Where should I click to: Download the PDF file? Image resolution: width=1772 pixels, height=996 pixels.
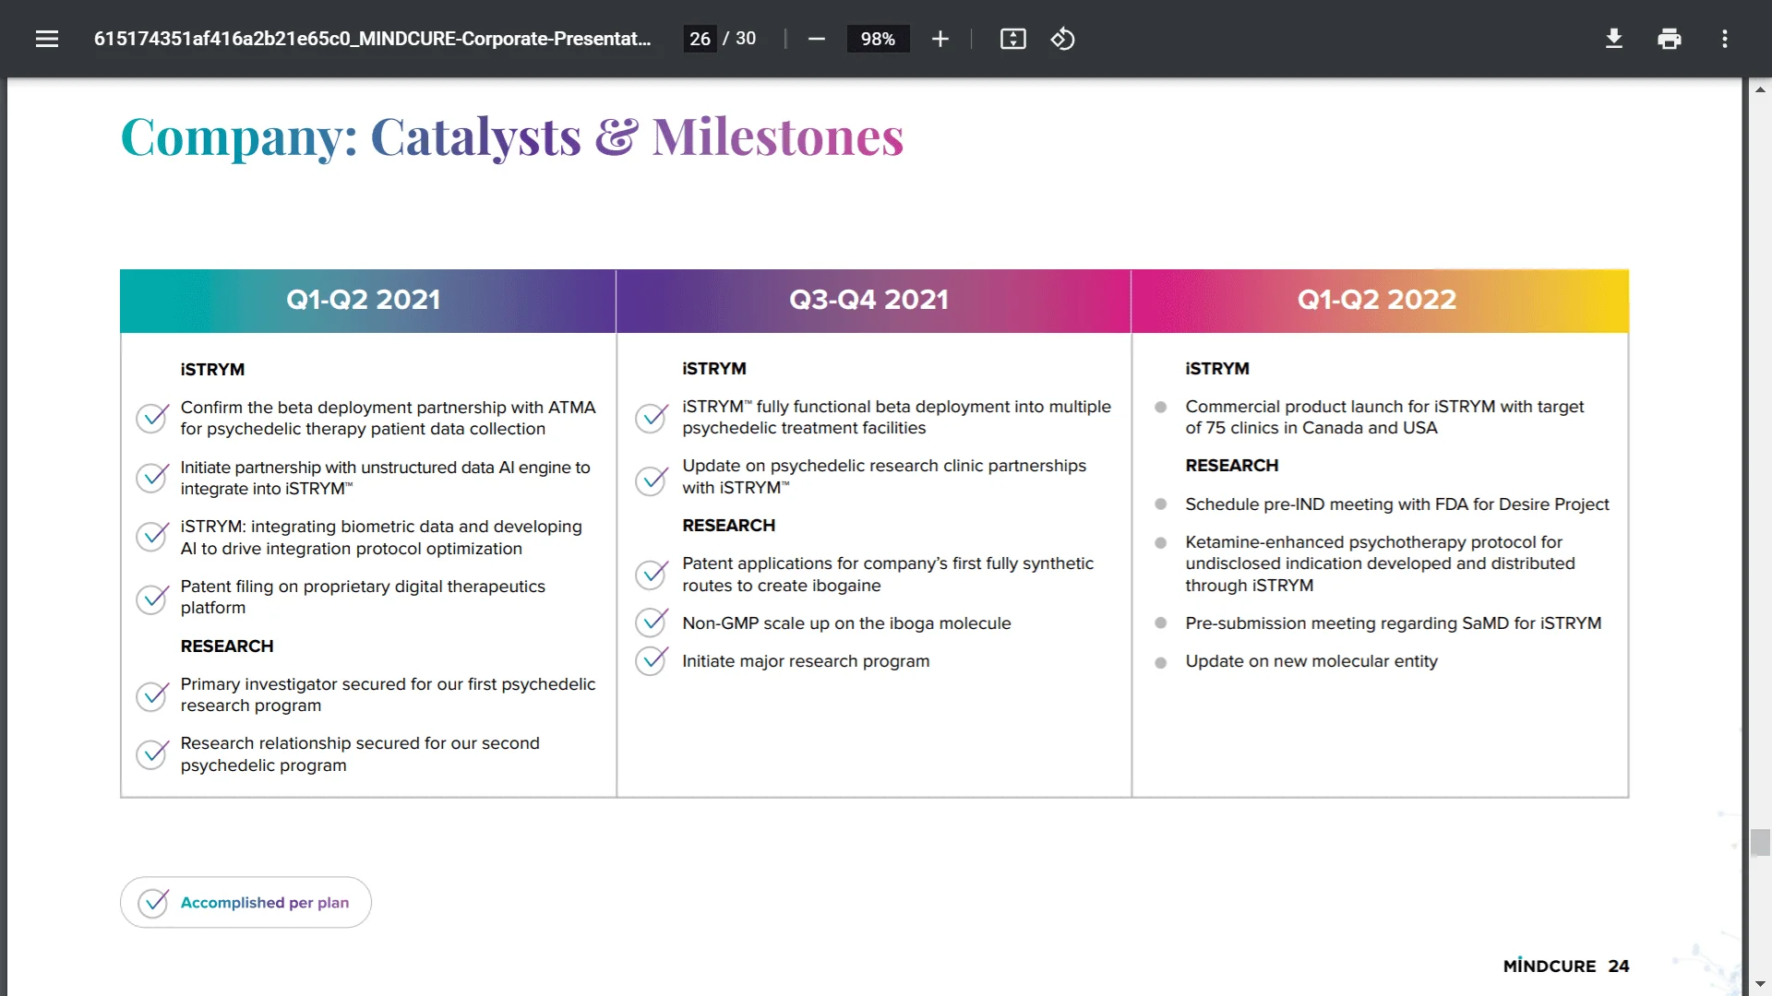[x=1613, y=39]
